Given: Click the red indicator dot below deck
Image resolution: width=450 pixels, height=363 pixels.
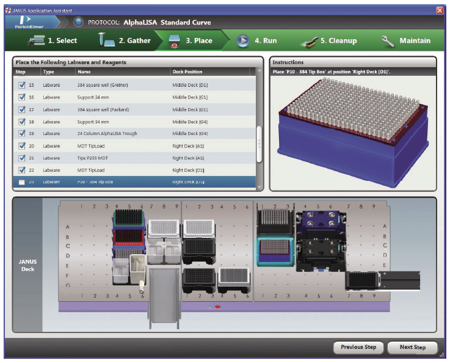Looking at the screenshot, I should tap(218, 307).
